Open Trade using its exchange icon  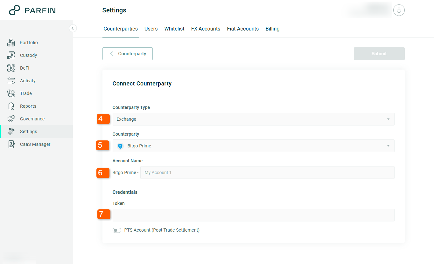coord(11,93)
